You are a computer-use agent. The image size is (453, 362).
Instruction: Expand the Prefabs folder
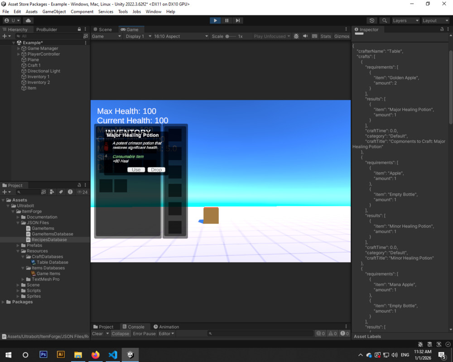point(18,245)
